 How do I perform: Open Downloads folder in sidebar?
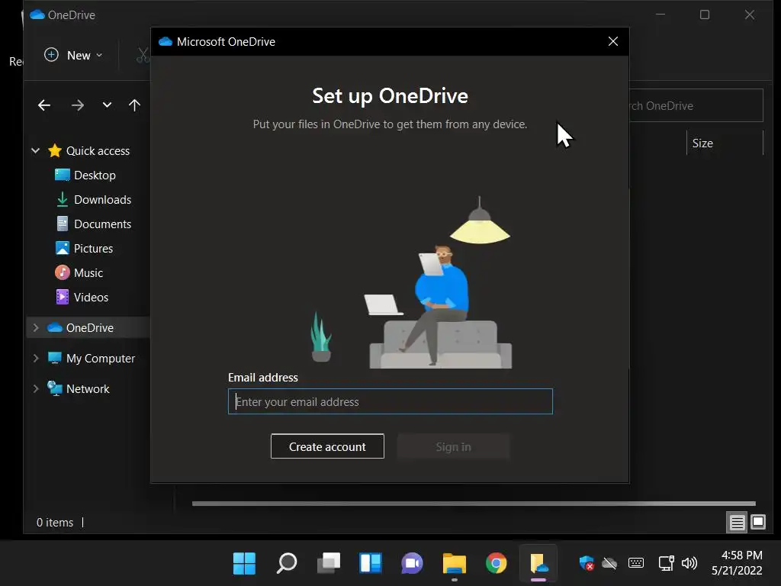point(103,200)
